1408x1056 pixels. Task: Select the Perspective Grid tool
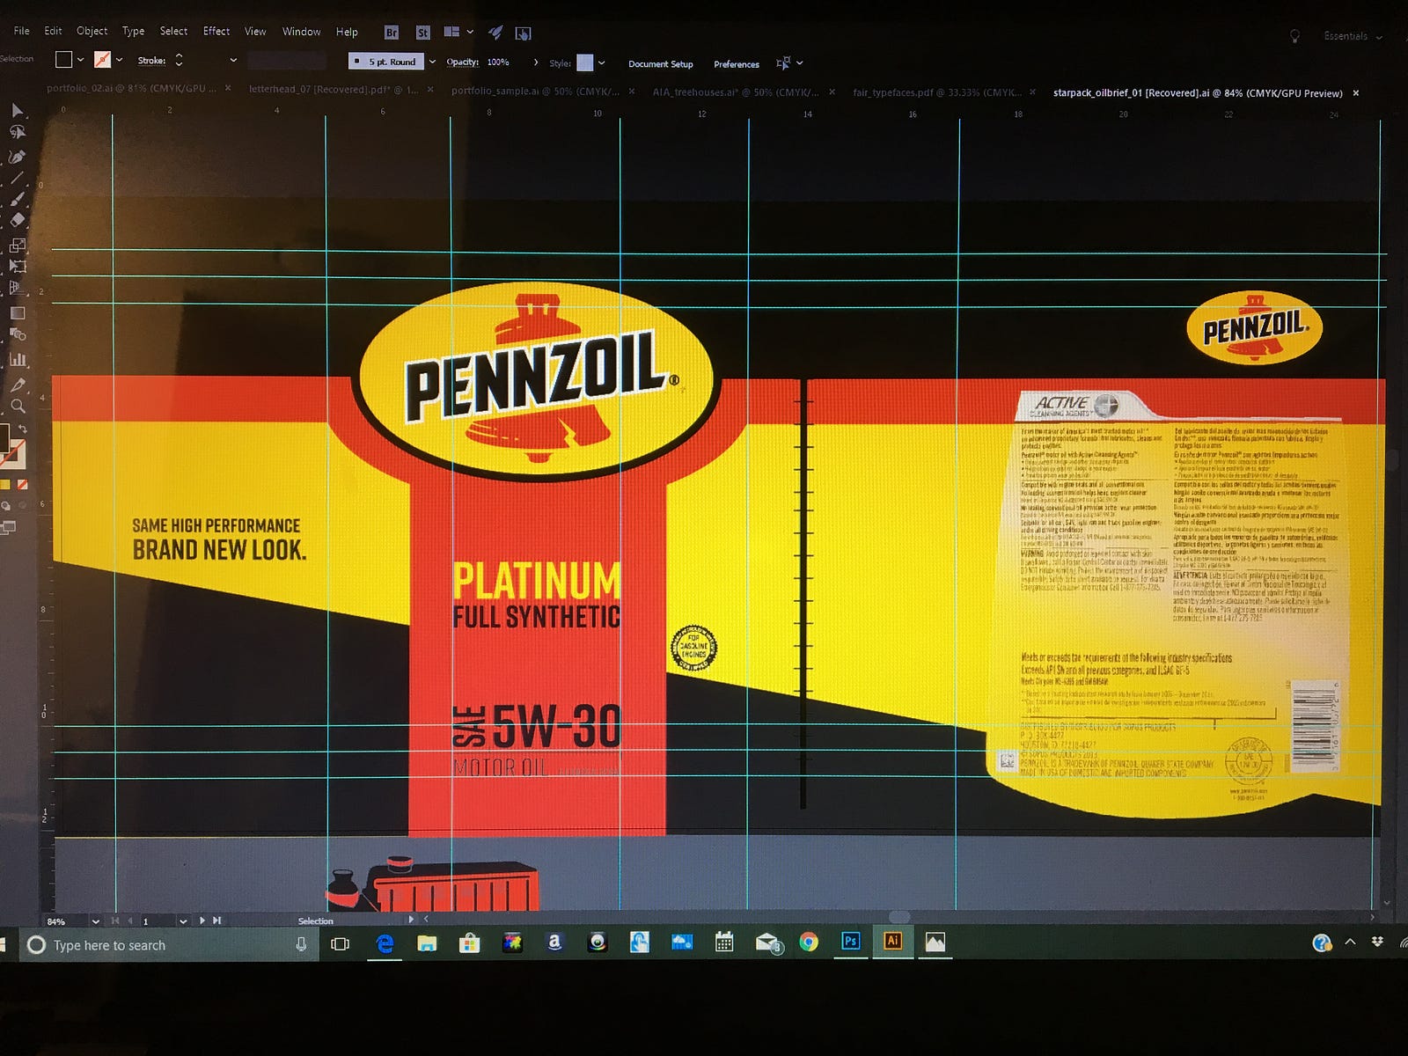(17, 288)
